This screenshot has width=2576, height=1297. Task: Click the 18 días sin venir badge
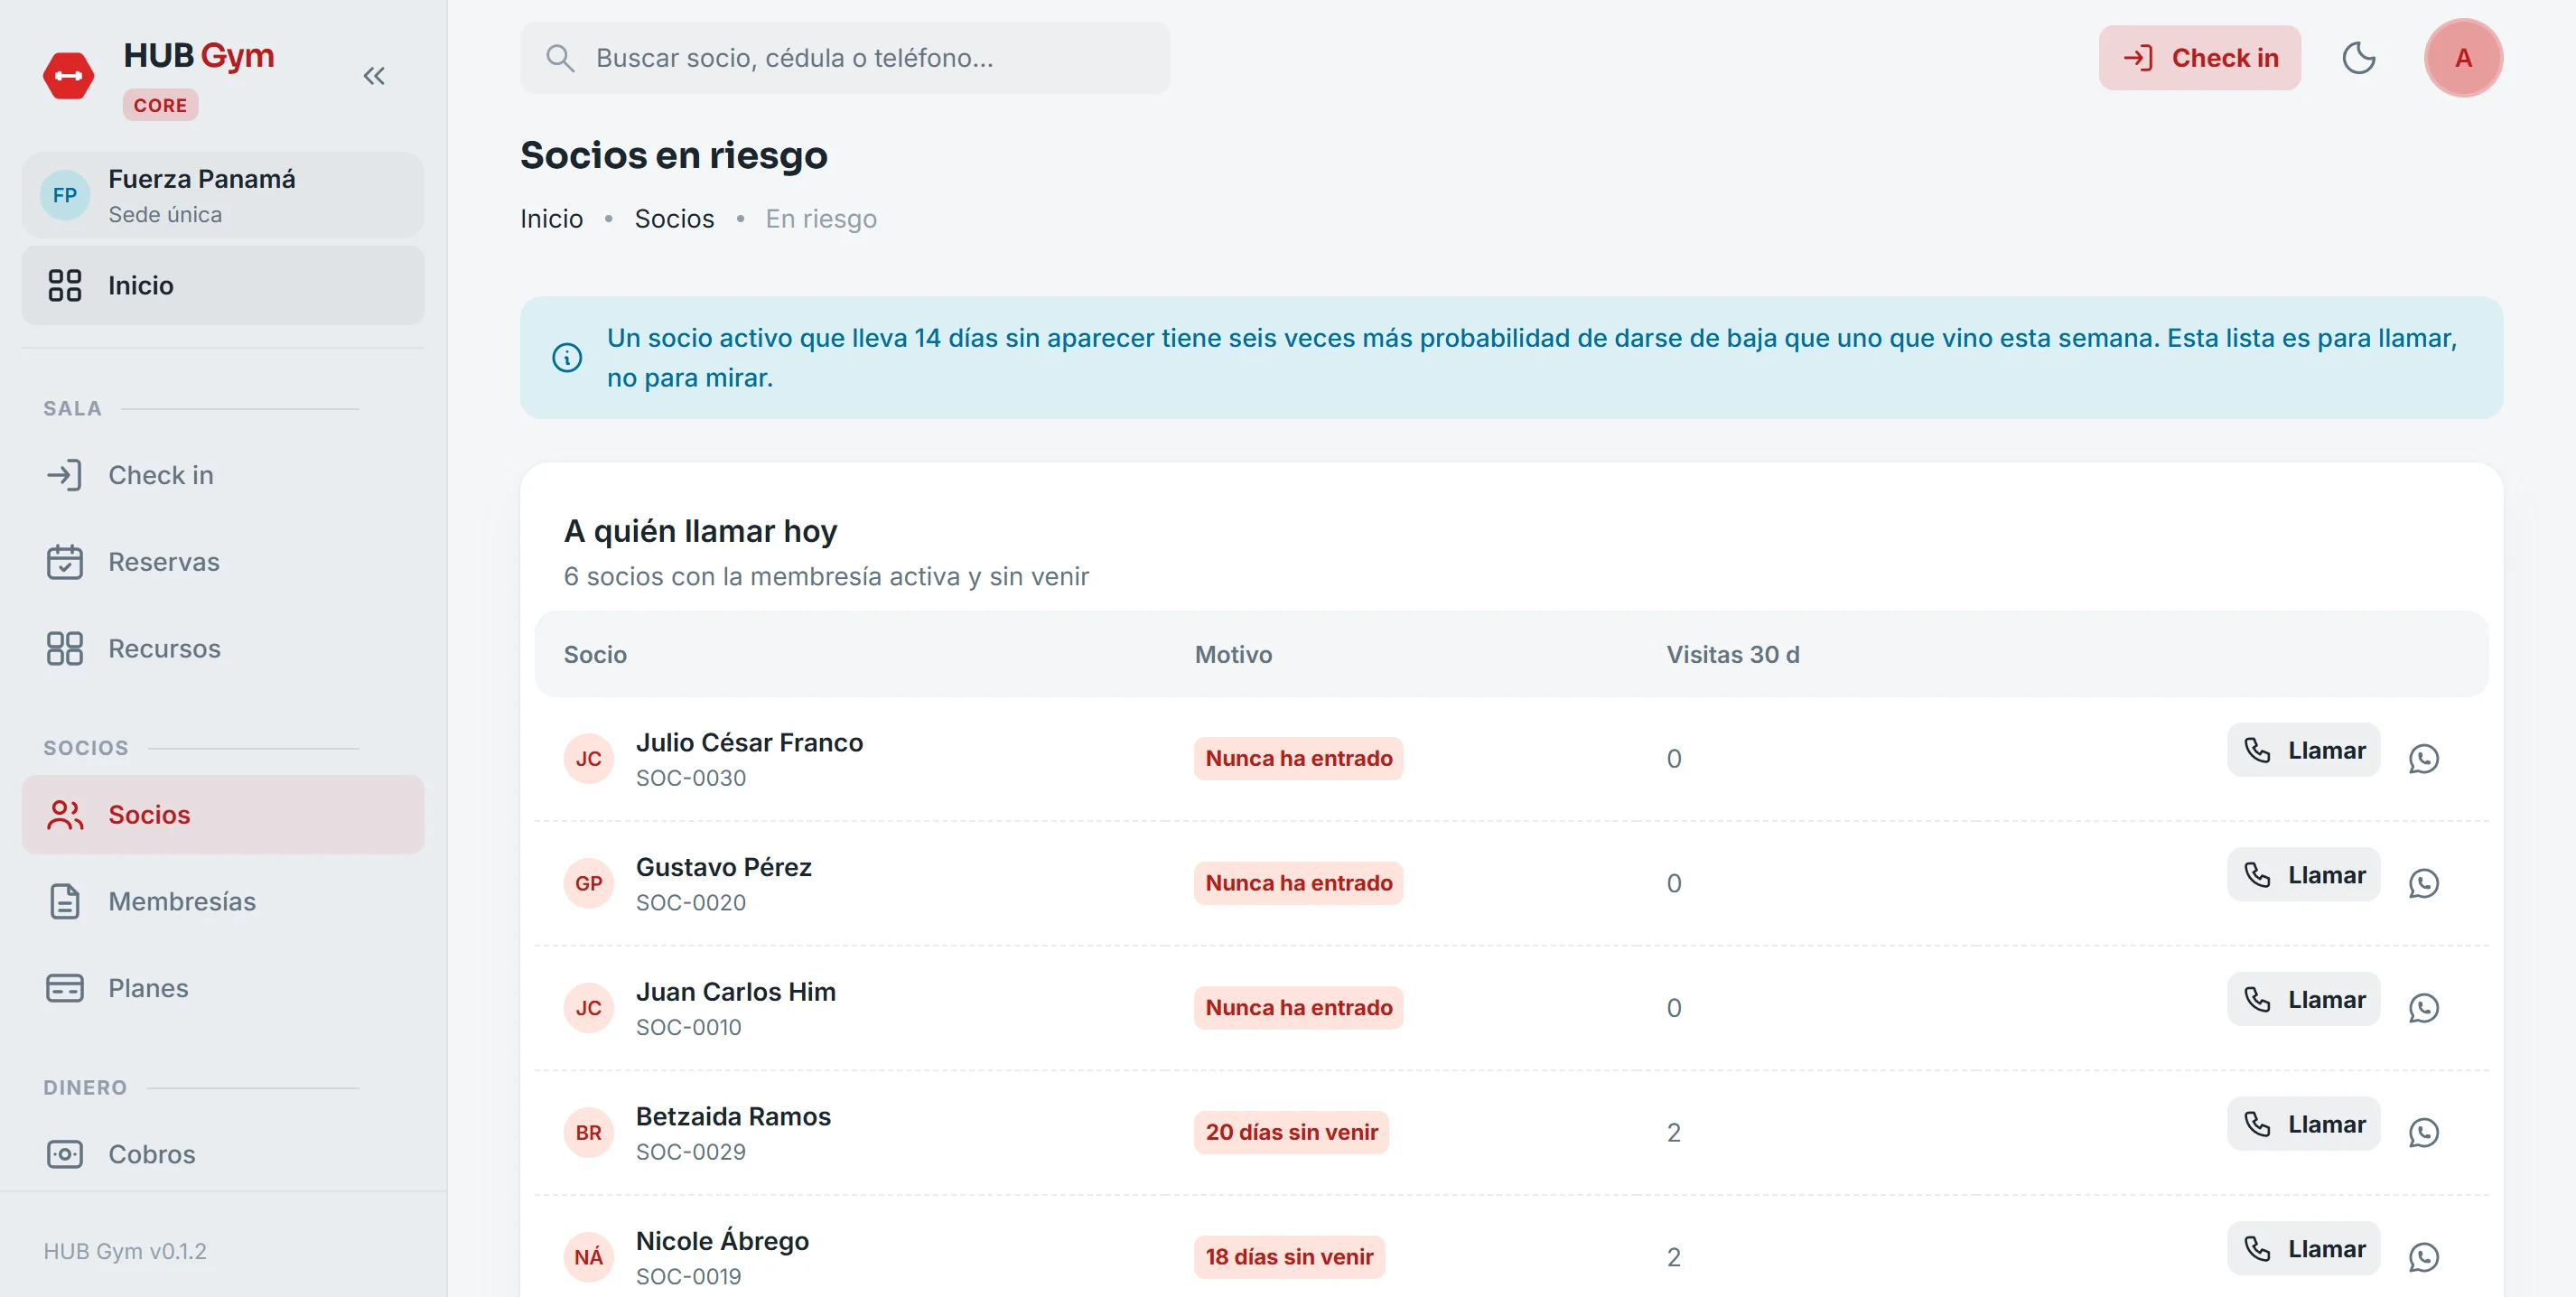(1289, 1257)
